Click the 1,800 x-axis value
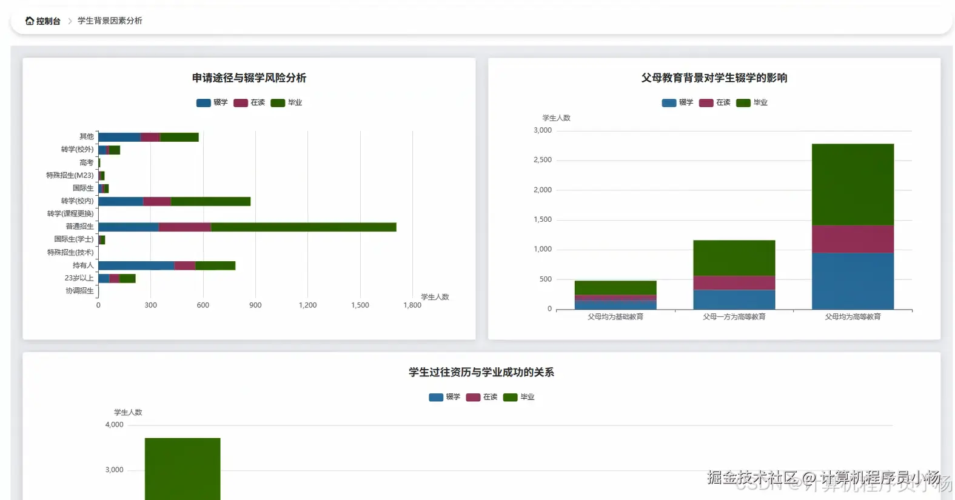This screenshot has width=955, height=500. point(412,305)
